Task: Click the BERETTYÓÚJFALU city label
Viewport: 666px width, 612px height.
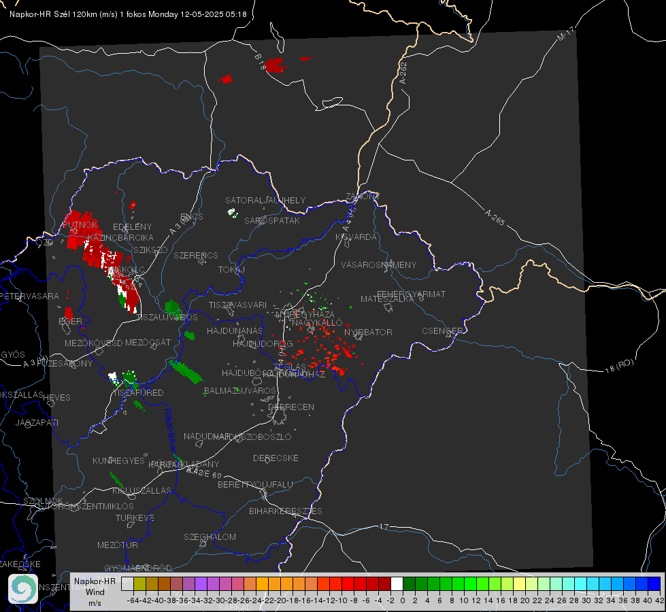Action: (x=255, y=484)
